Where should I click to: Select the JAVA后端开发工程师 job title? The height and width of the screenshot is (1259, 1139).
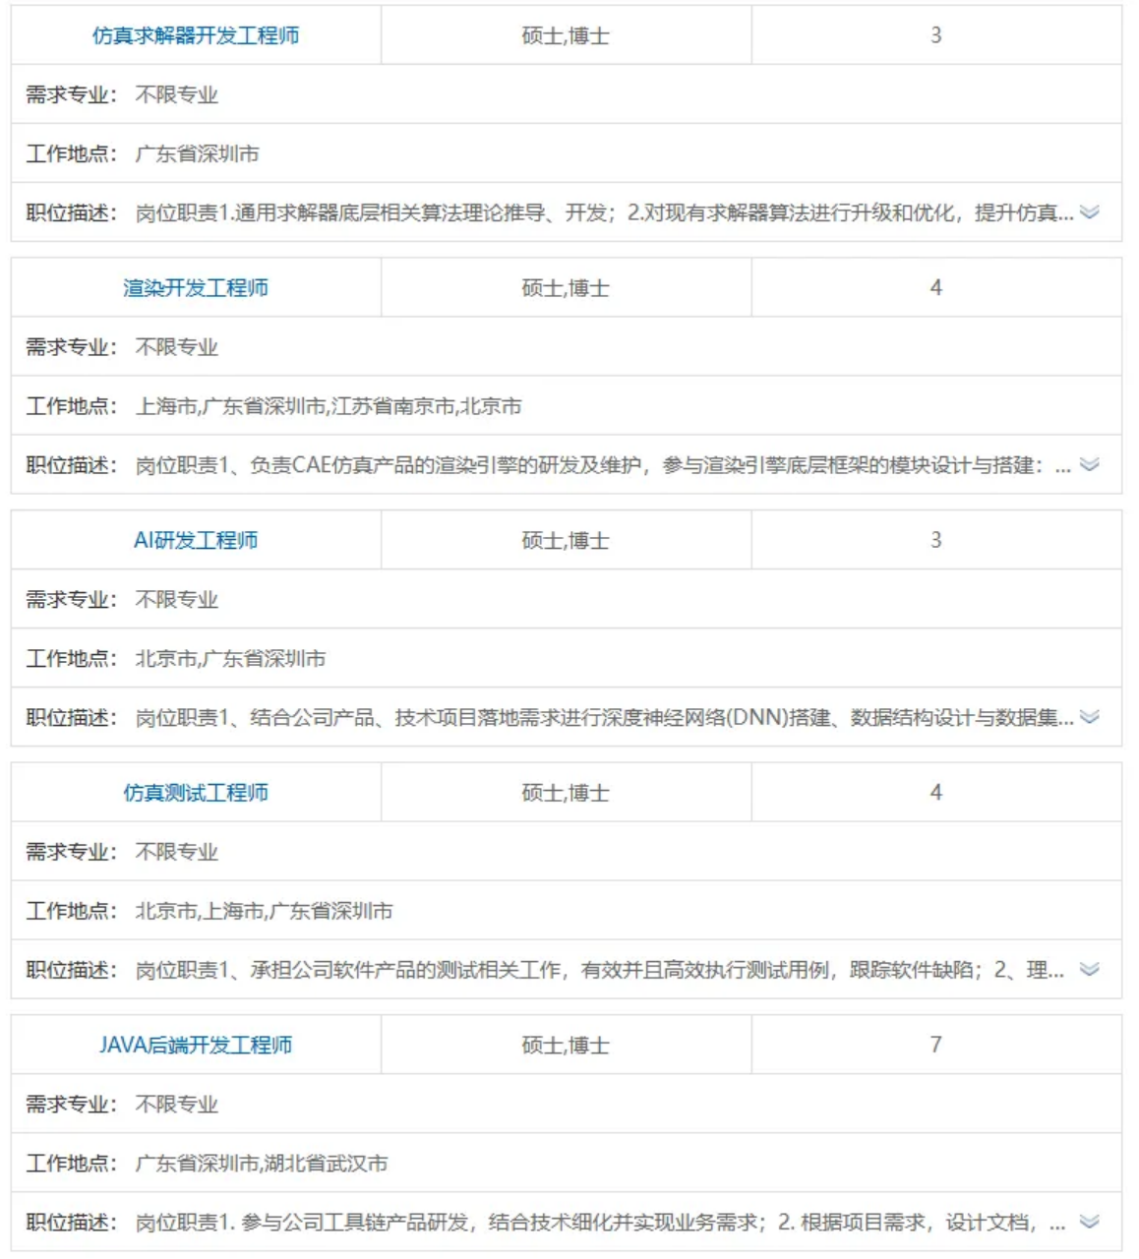tap(196, 1045)
